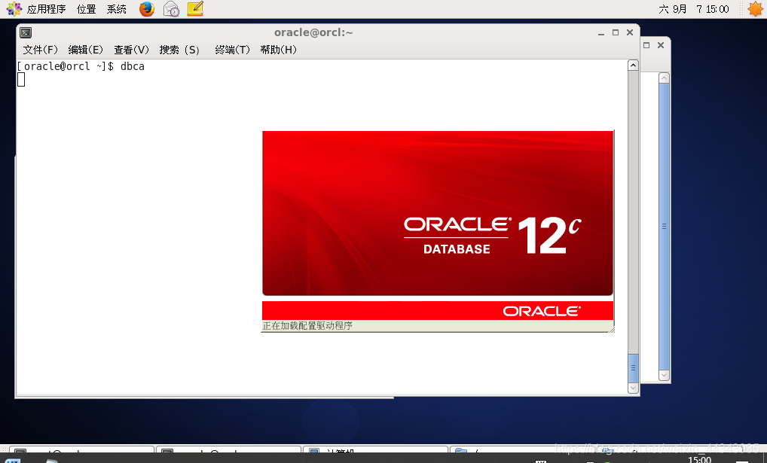Click the CentOS applications menu icon
This screenshot has width=767, height=463.
click(13, 9)
